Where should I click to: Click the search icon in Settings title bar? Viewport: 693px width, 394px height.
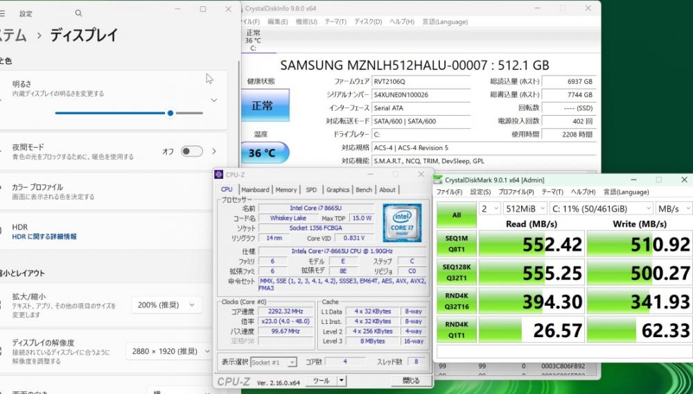[78, 13]
